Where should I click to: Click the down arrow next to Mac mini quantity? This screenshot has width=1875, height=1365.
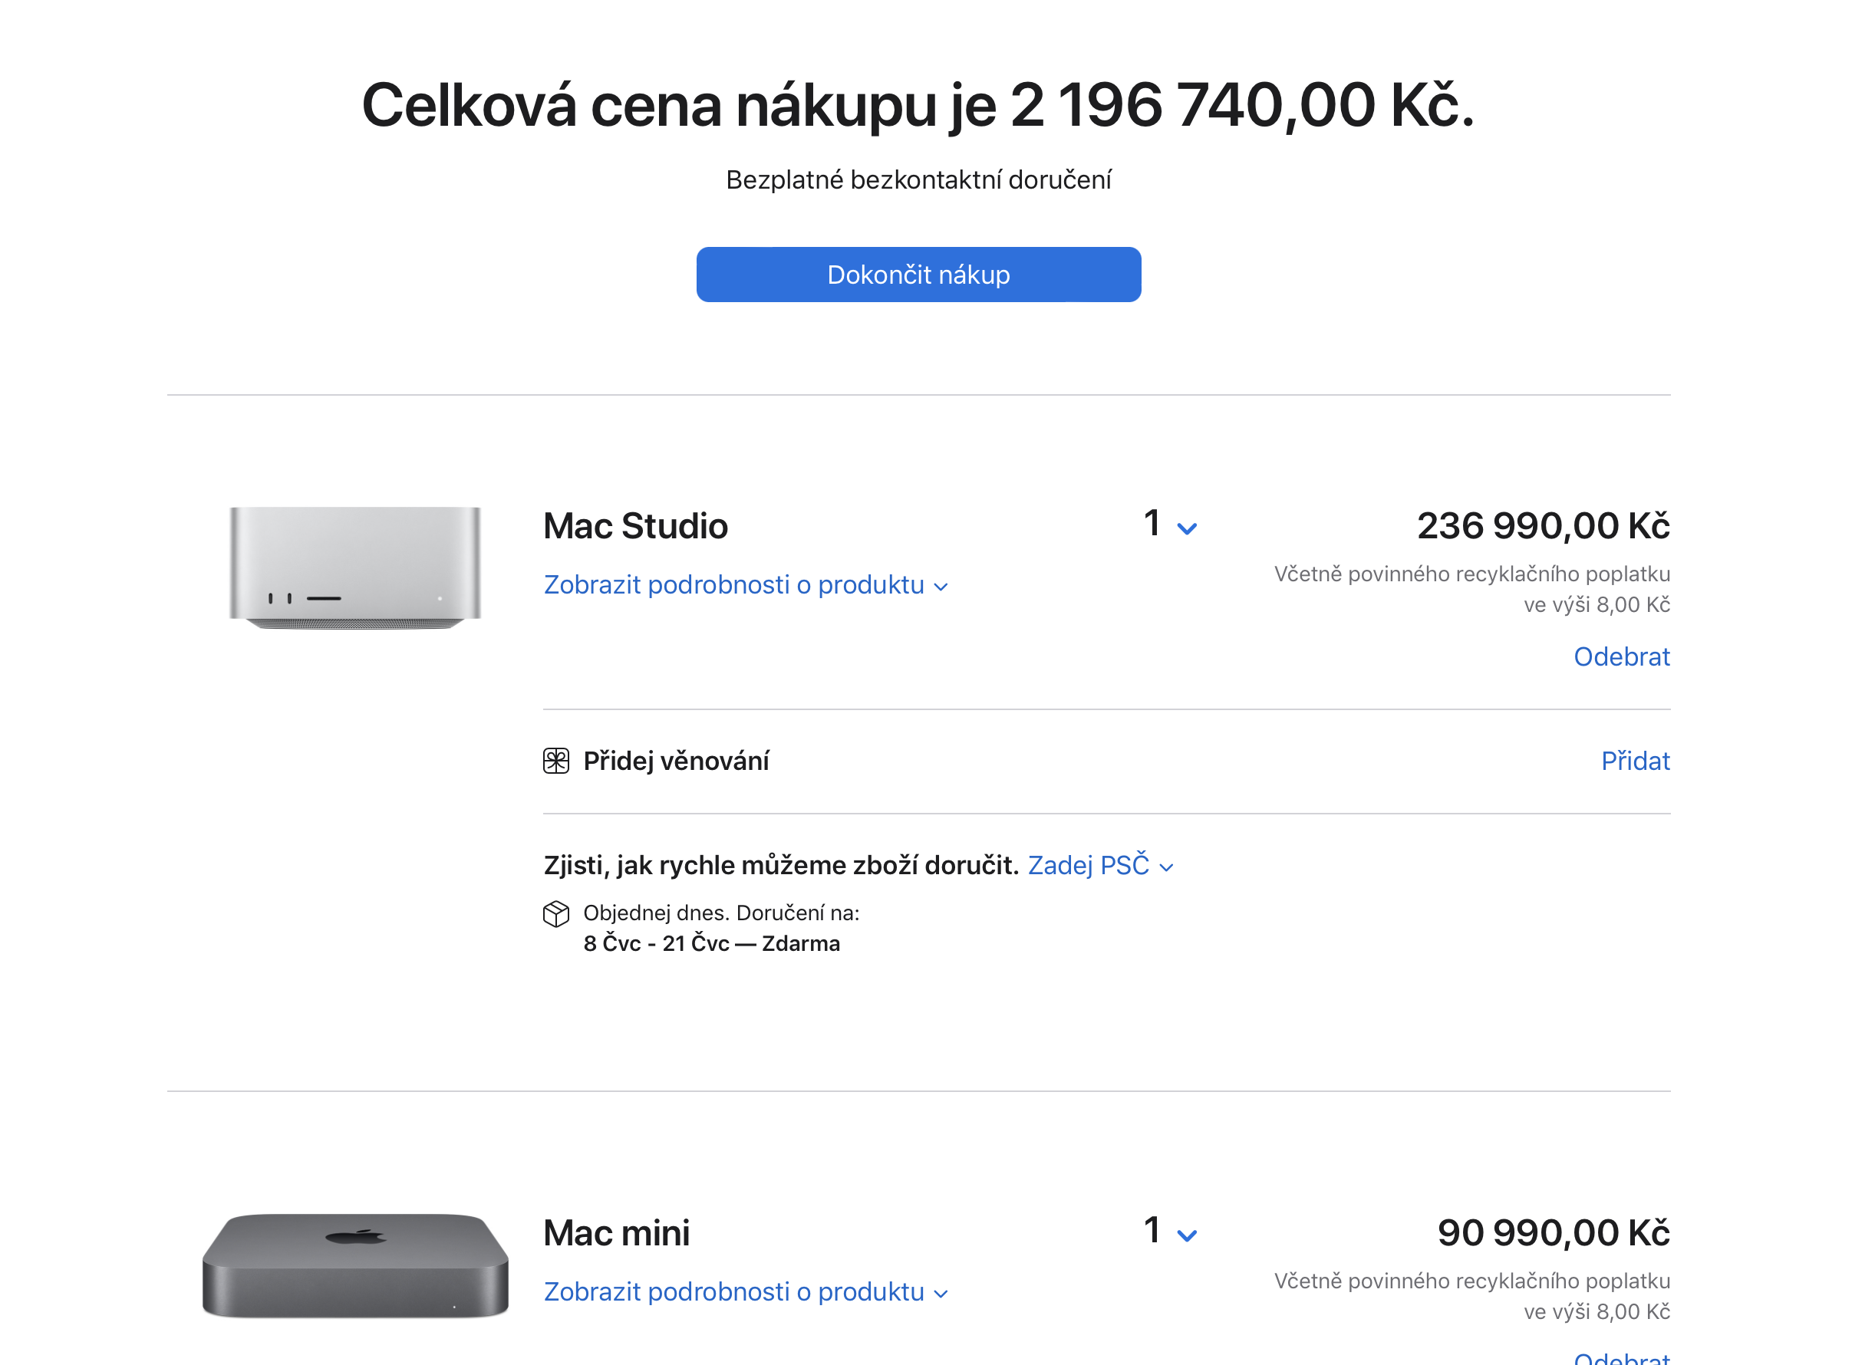(1187, 1235)
